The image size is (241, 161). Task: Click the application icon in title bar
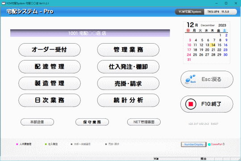click(4, 3)
